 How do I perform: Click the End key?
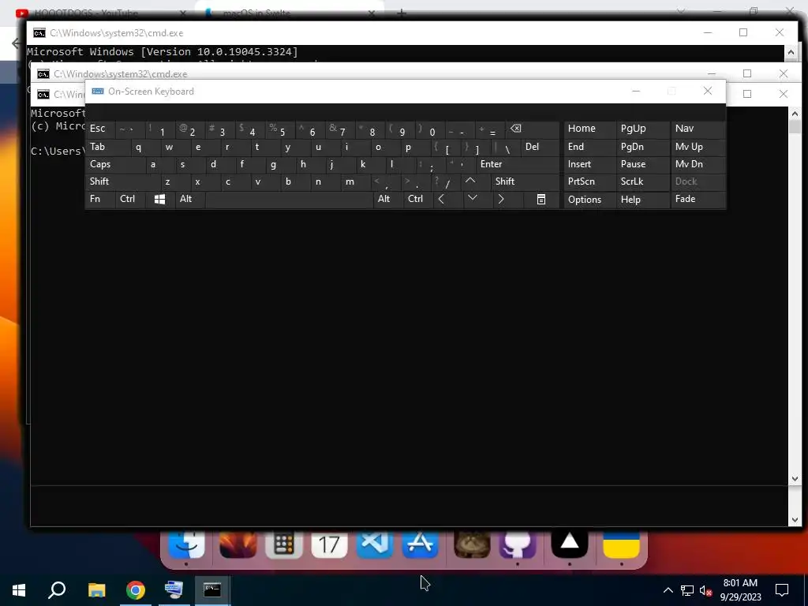coord(589,147)
